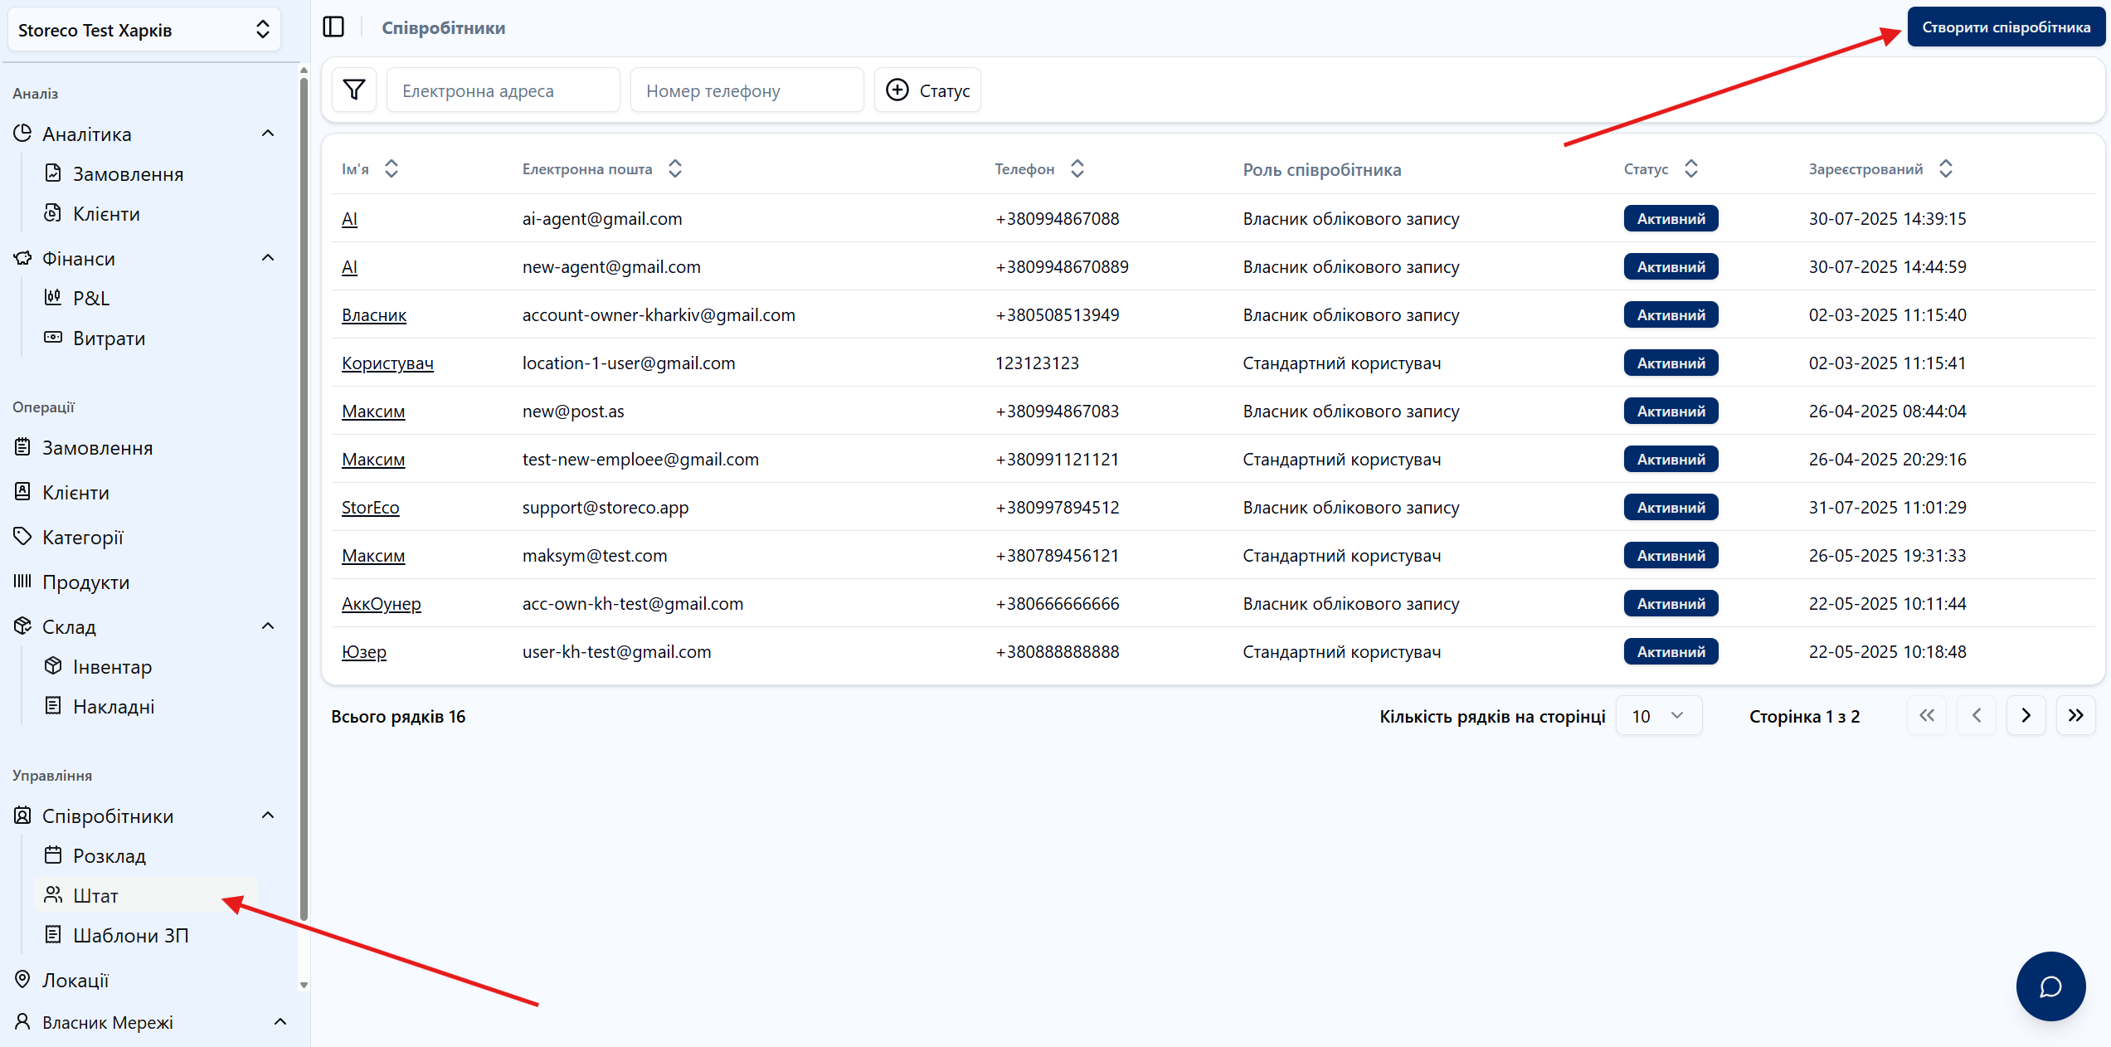Collapse the Аналітика section
Screen dimensions: 2111x1047
pos(268,134)
